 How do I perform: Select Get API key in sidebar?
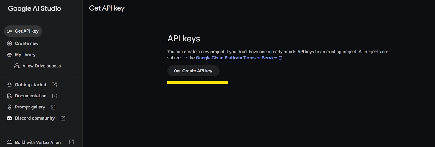tap(23, 31)
